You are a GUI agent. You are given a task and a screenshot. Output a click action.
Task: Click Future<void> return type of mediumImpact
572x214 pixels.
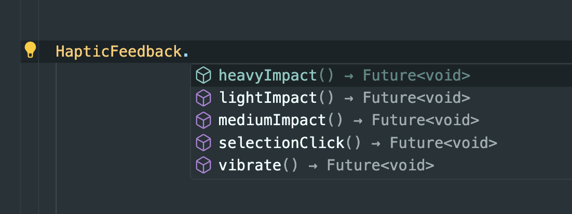tap(425, 121)
